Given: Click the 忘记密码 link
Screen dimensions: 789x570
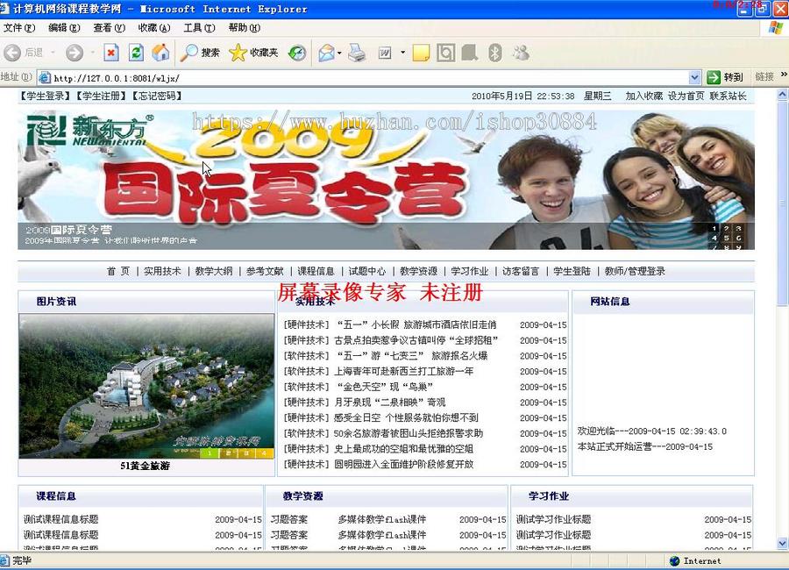Looking at the screenshot, I should (157, 96).
